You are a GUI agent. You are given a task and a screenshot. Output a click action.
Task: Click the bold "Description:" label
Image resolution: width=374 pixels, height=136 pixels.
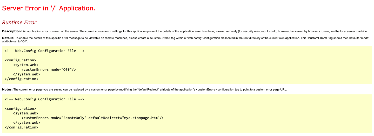coord(12,31)
